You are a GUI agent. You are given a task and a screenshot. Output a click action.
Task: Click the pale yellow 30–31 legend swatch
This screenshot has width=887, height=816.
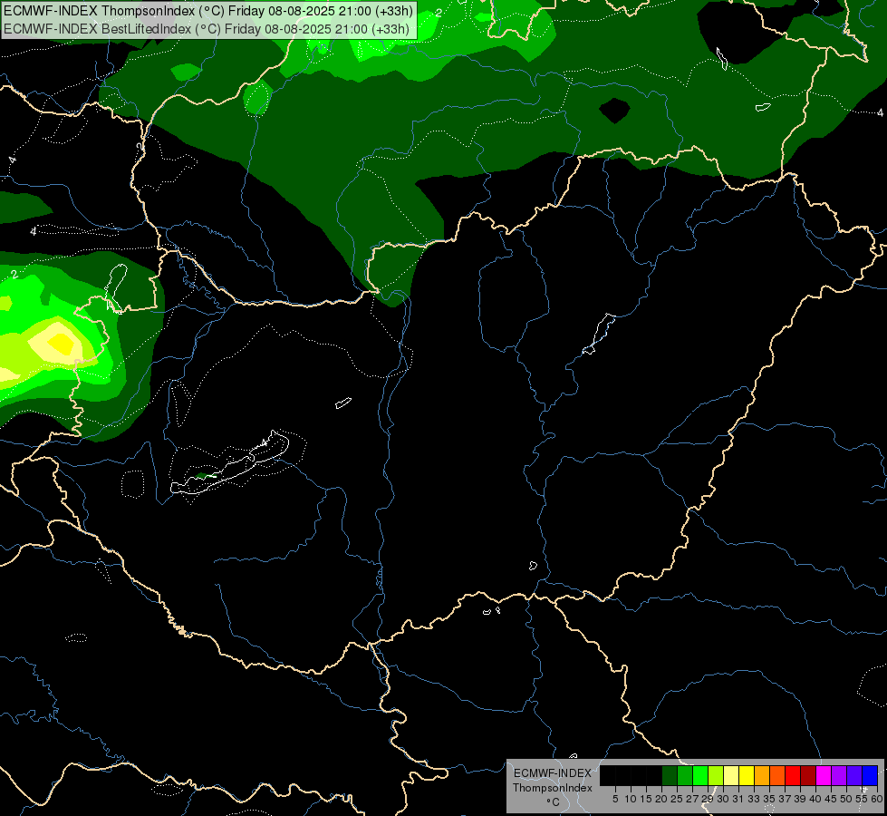tap(731, 775)
